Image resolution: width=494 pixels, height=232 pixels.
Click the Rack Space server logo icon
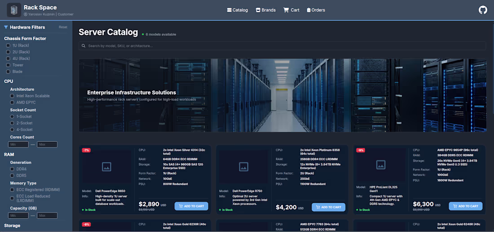14,10
